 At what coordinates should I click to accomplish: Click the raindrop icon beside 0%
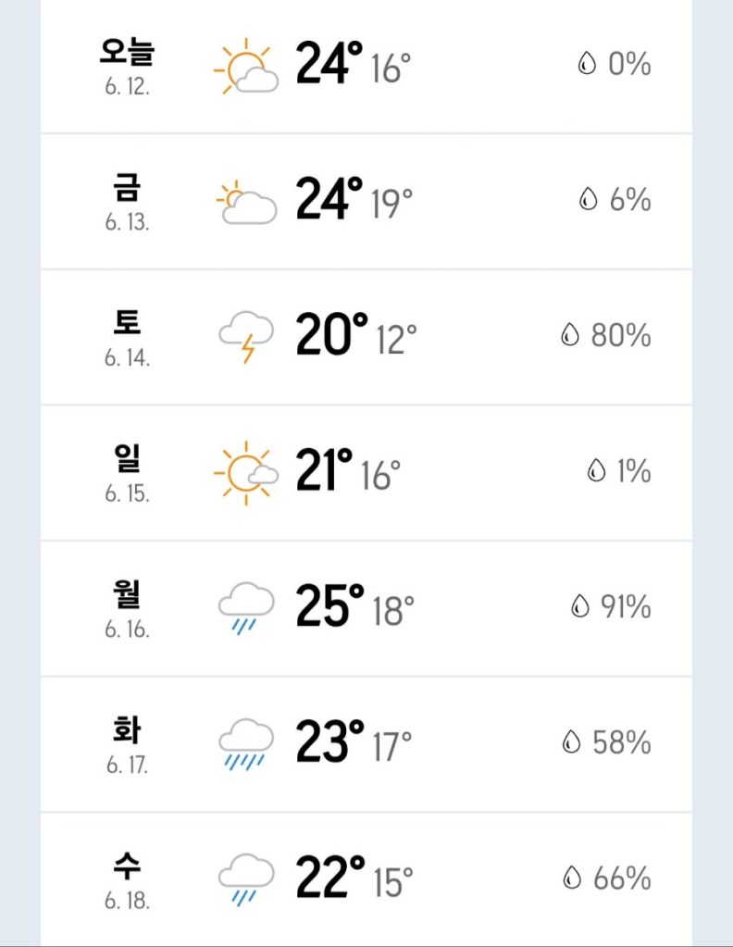[587, 65]
